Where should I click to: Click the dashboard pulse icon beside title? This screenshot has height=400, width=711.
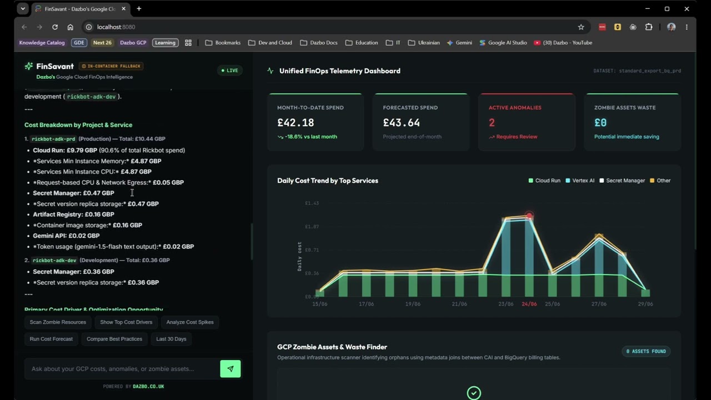tap(271, 71)
